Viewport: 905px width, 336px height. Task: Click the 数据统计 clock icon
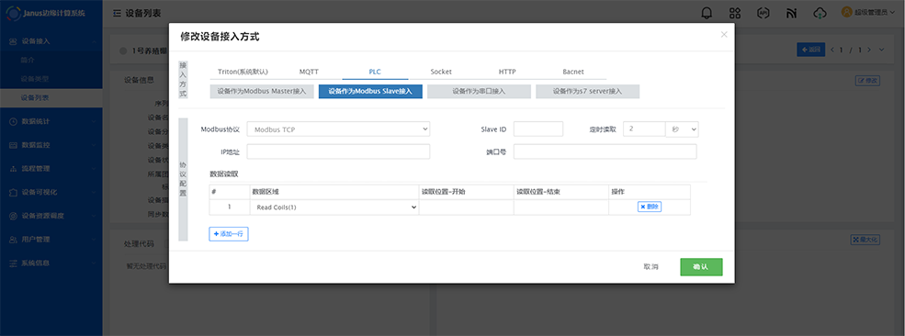coord(13,121)
